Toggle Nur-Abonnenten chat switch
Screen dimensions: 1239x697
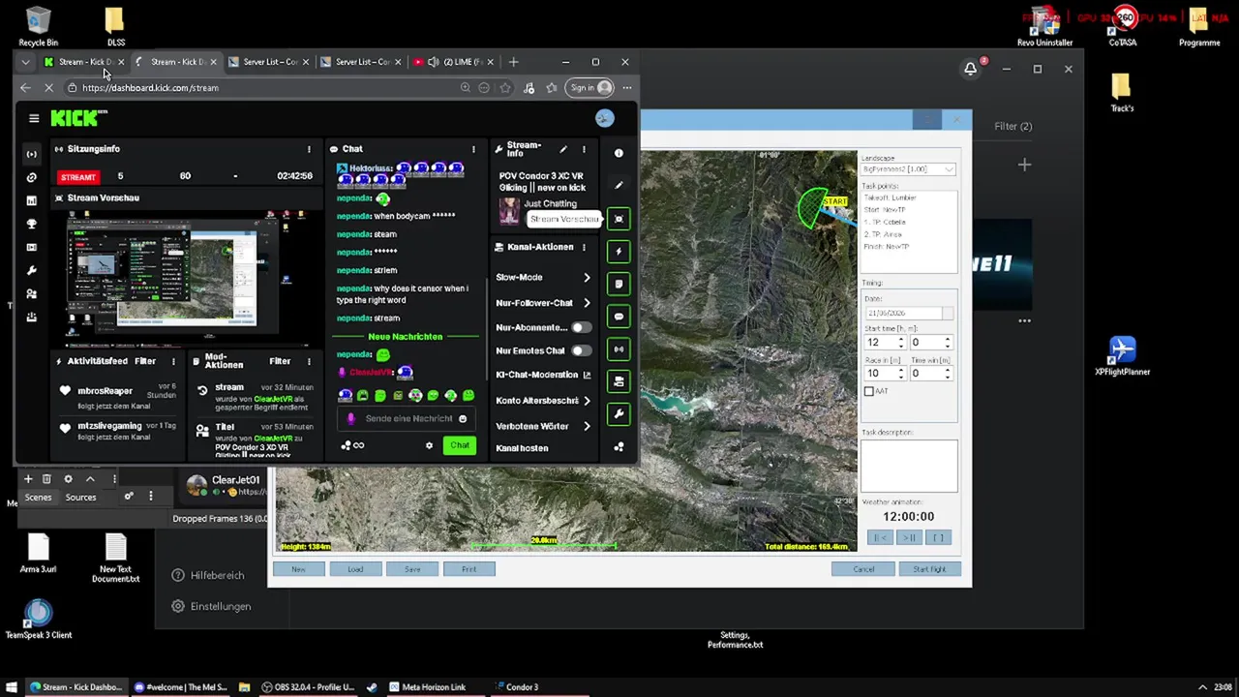pyautogui.click(x=581, y=328)
